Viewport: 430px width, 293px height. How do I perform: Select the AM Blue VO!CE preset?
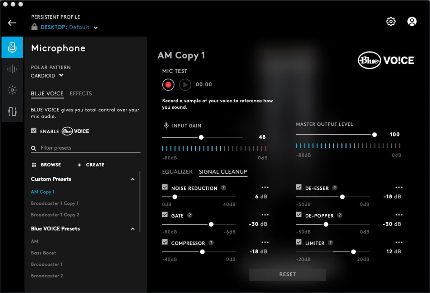coord(34,242)
